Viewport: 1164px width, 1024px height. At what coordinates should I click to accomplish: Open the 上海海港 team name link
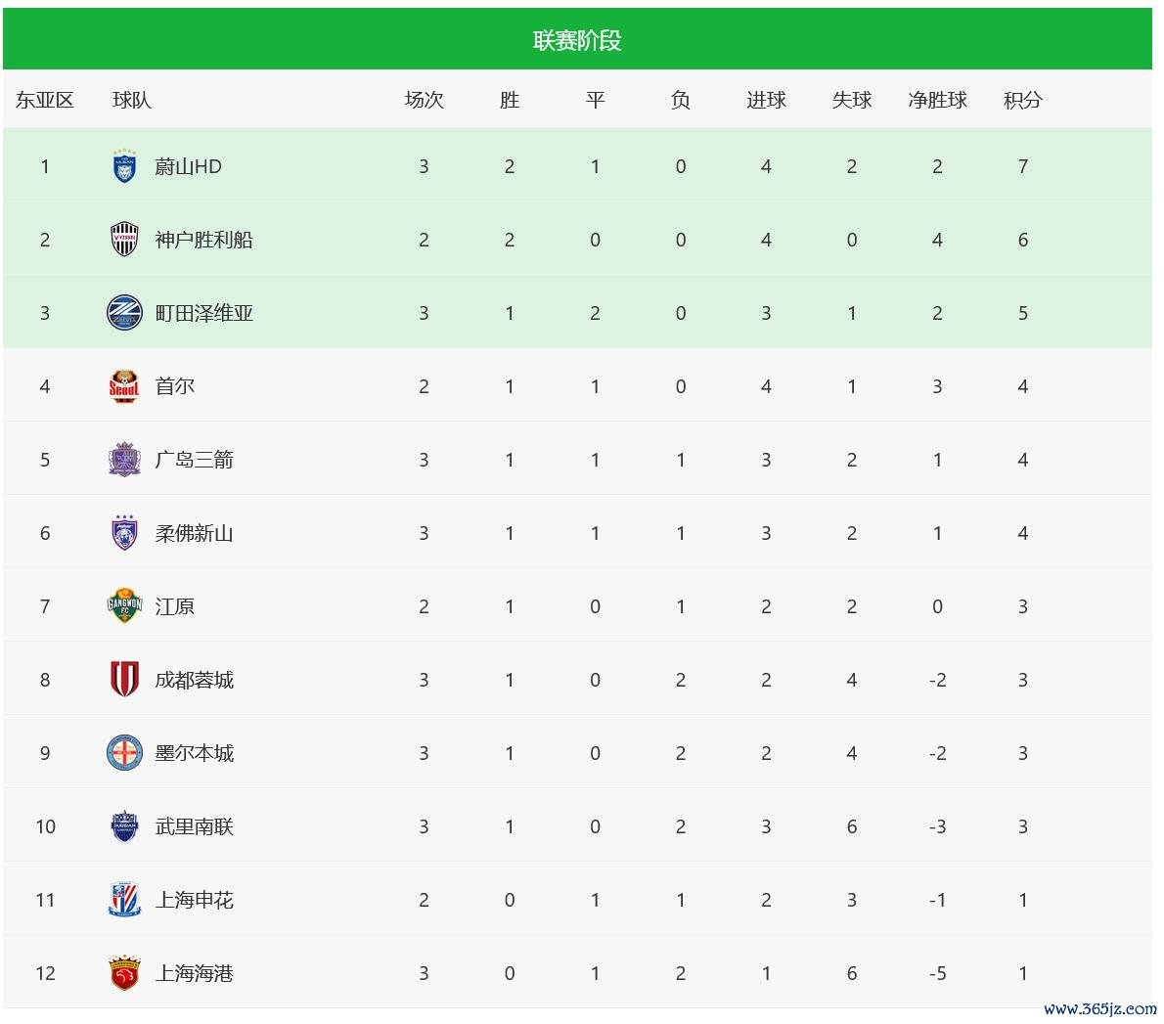[x=194, y=973]
